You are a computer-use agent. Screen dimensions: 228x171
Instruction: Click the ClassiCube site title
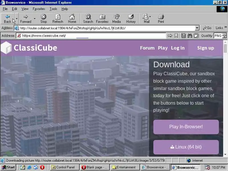click(35, 48)
